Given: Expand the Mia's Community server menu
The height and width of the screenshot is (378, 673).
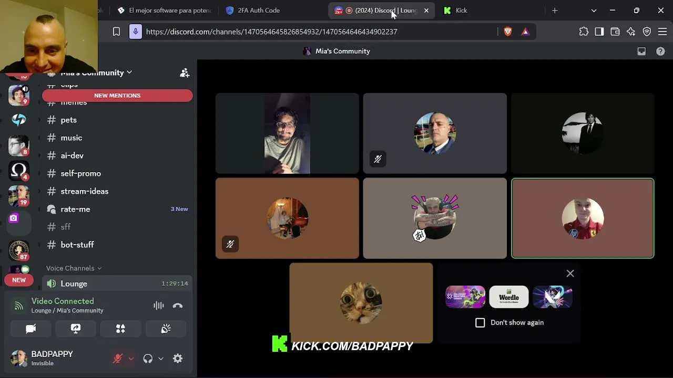Looking at the screenshot, I should 96,73.
